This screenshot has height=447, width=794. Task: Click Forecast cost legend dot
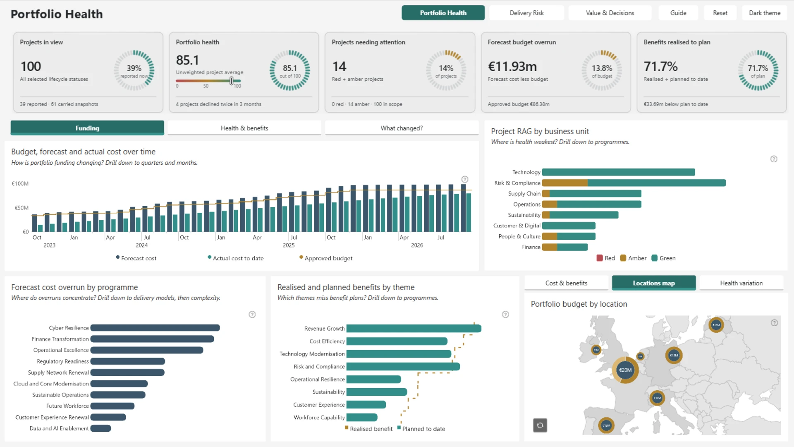(x=118, y=257)
